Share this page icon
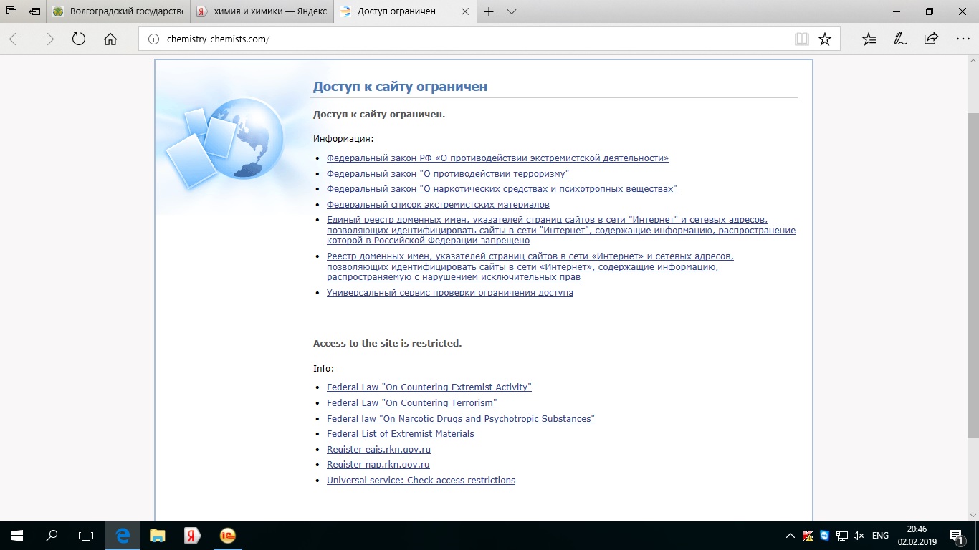Screen dimensions: 979x550 pos(931,39)
